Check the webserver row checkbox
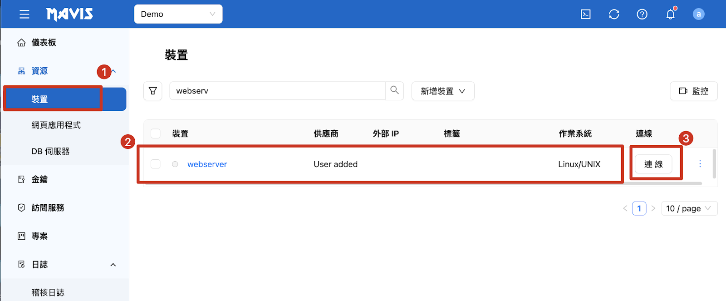Viewport: 726px width, 301px height. click(x=156, y=164)
